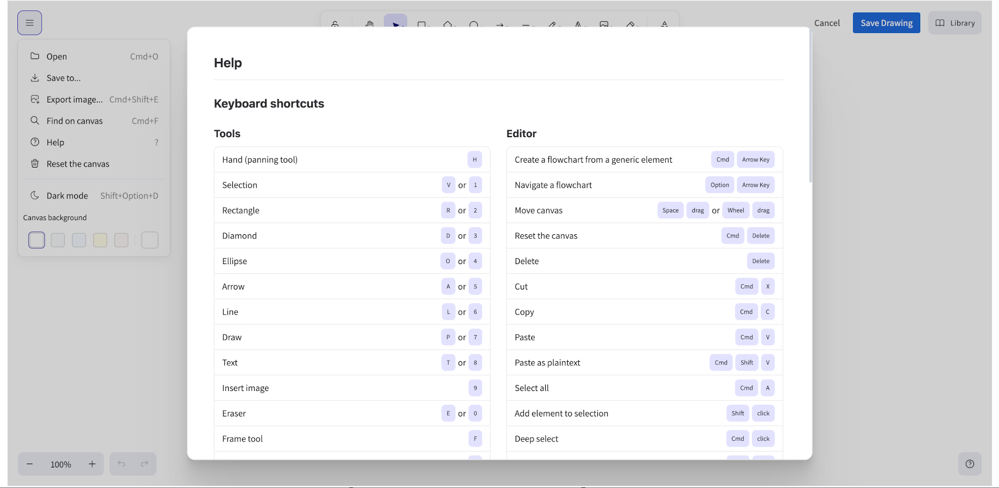The image size is (999, 488).
Task: Click the 'Rectangle' shortcut row label
Action: [x=241, y=210]
